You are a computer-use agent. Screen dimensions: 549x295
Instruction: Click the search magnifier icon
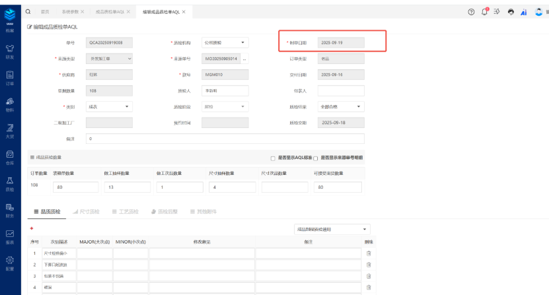coord(28,12)
